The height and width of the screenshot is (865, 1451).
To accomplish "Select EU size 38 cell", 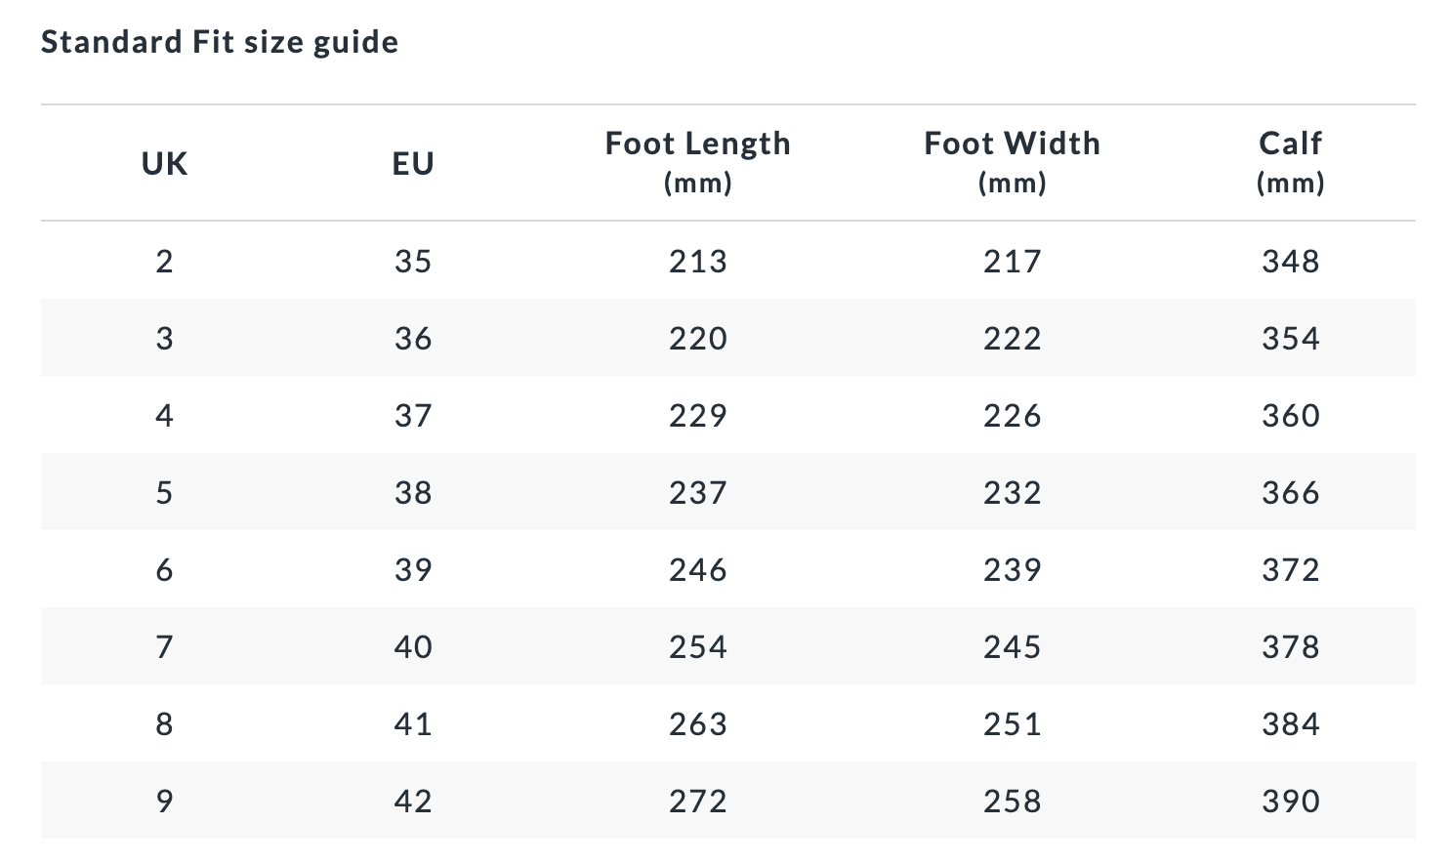I will (413, 492).
